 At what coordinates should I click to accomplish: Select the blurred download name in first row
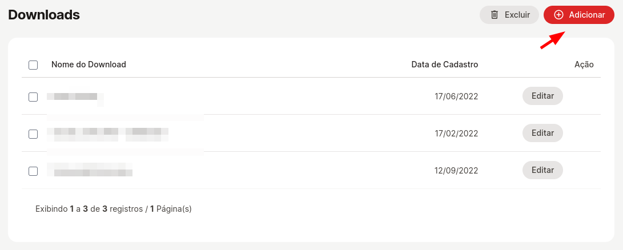[75, 96]
